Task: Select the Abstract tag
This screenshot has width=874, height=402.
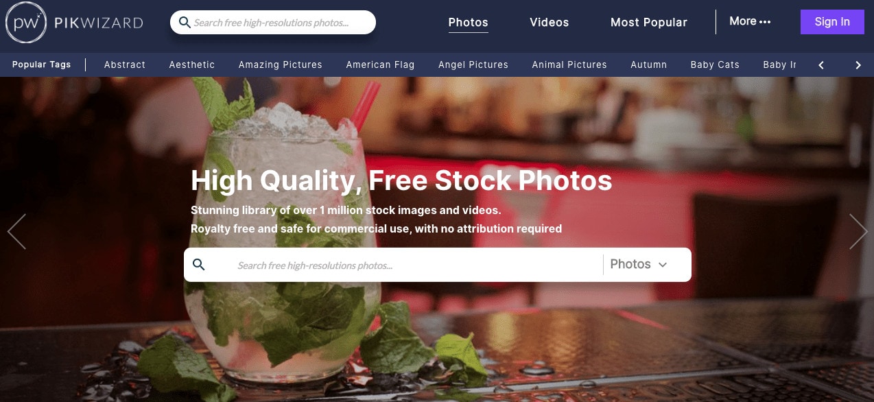Action: pyautogui.click(x=125, y=64)
